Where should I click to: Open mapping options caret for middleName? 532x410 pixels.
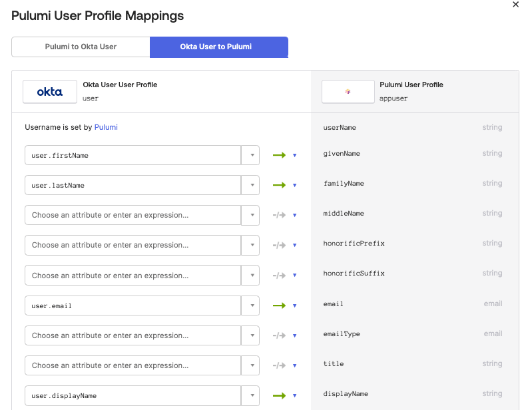[x=294, y=215]
